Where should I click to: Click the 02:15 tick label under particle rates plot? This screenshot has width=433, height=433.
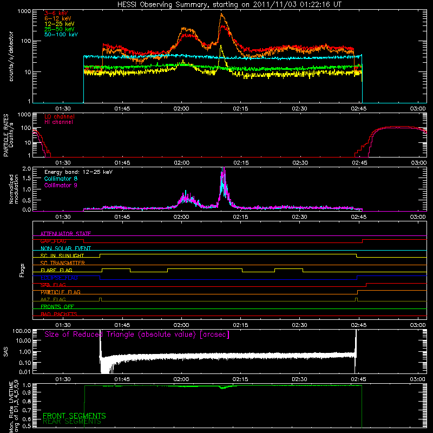pyautogui.click(x=240, y=163)
